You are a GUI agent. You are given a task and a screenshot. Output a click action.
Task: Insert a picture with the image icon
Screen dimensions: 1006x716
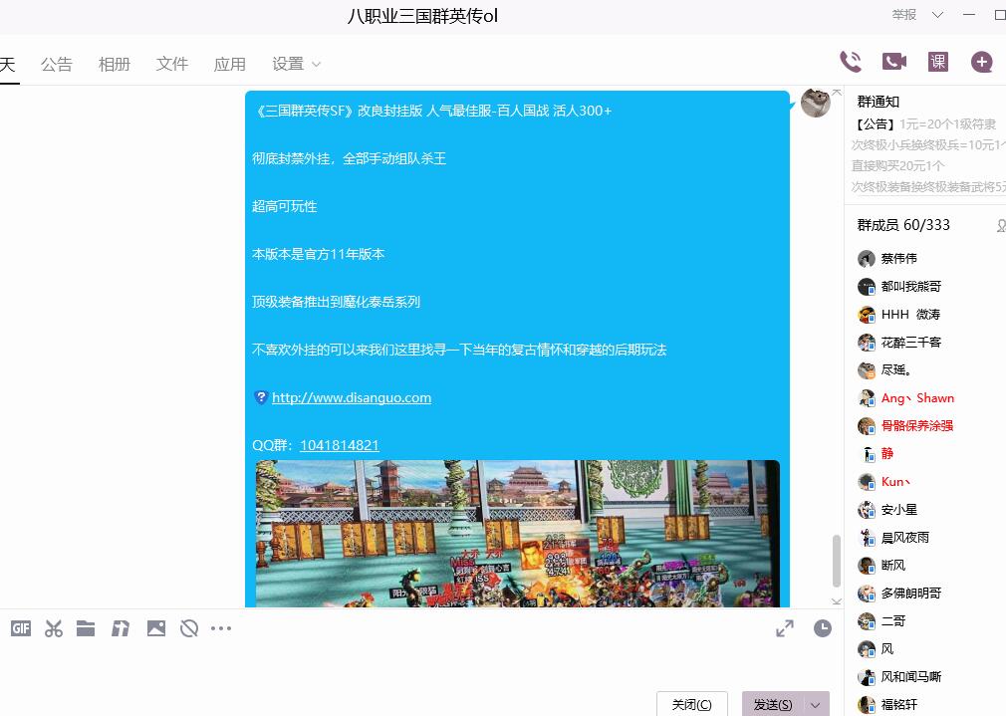[156, 628]
